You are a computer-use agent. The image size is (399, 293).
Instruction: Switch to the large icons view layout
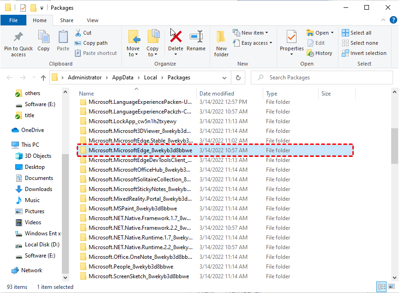392,287
